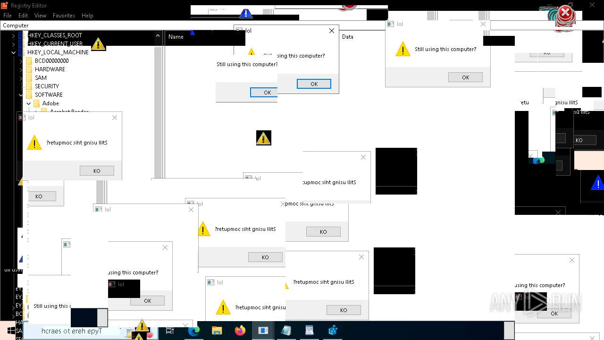Open the Windows Start menu
604x340 pixels.
click(11, 331)
